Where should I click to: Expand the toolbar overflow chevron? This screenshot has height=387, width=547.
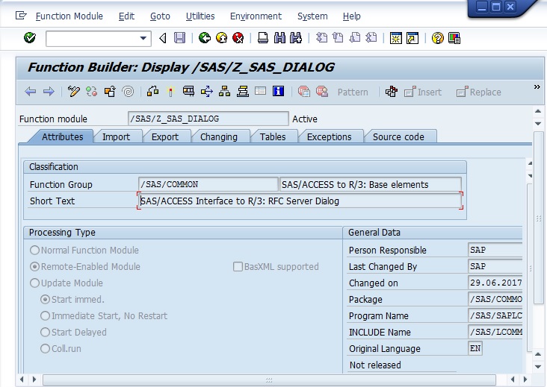(x=537, y=86)
